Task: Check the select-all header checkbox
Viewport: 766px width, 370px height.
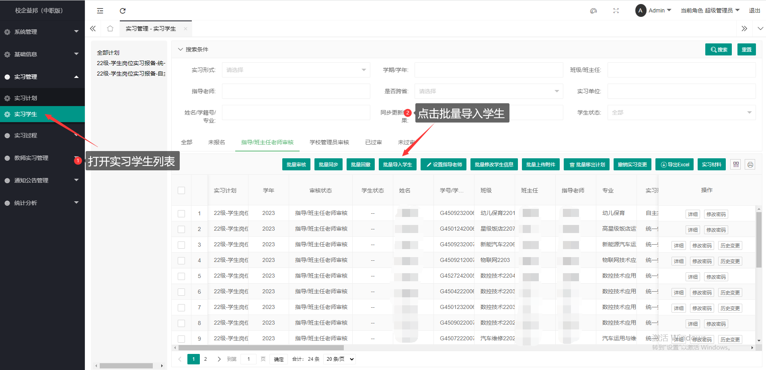Action: coord(181,190)
